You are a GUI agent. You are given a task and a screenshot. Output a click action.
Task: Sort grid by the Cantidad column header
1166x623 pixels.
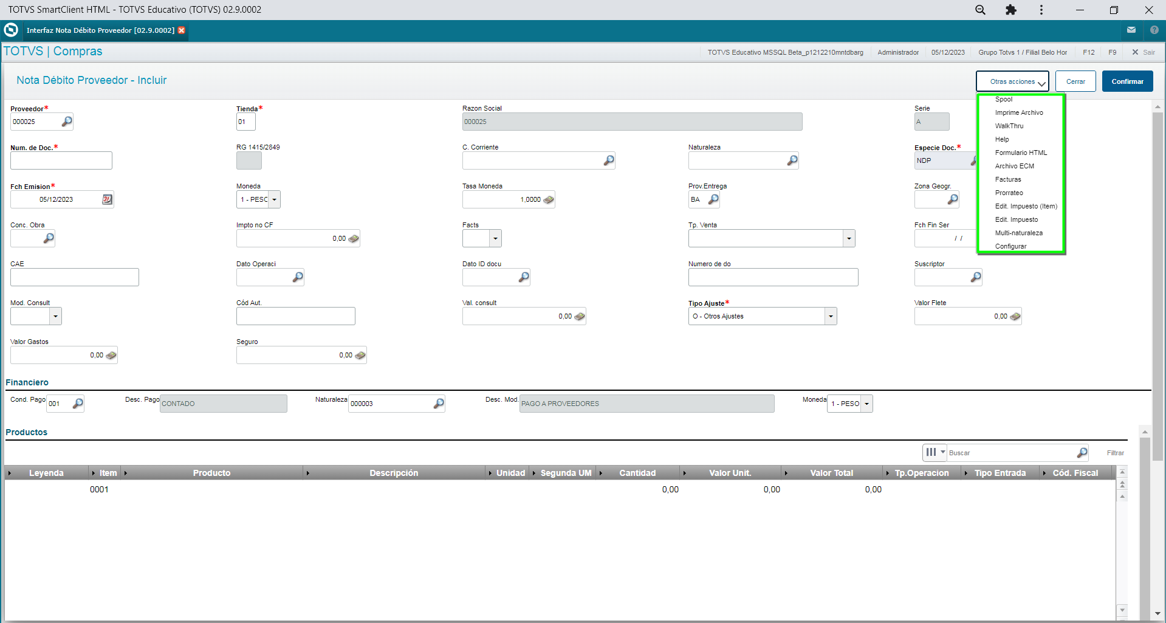[x=637, y=473]
